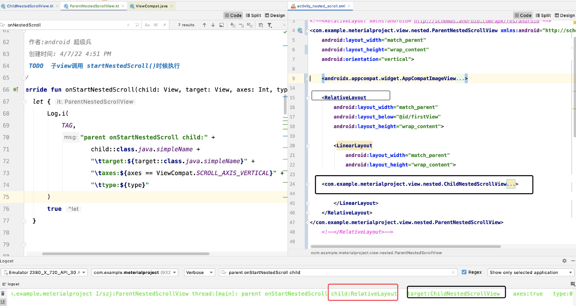Toggle whole Words option in search

coord(155,25)
